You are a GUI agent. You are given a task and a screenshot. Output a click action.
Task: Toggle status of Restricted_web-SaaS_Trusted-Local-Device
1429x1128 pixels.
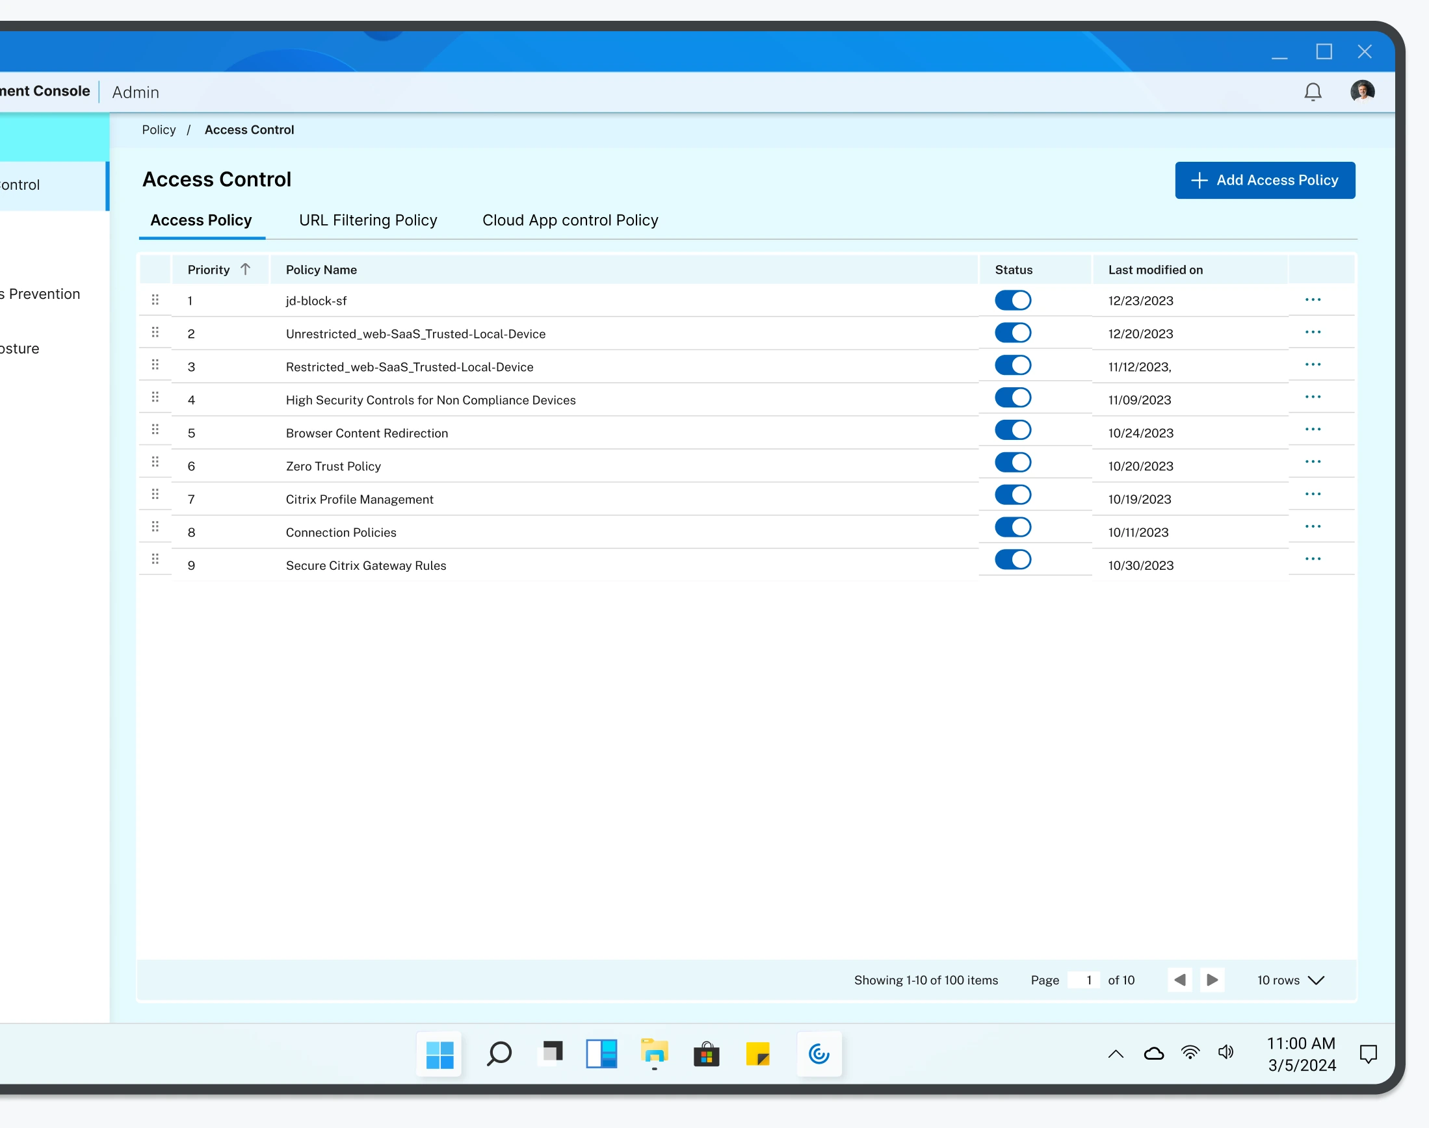pyautogui.click(x=1013, y=365)
